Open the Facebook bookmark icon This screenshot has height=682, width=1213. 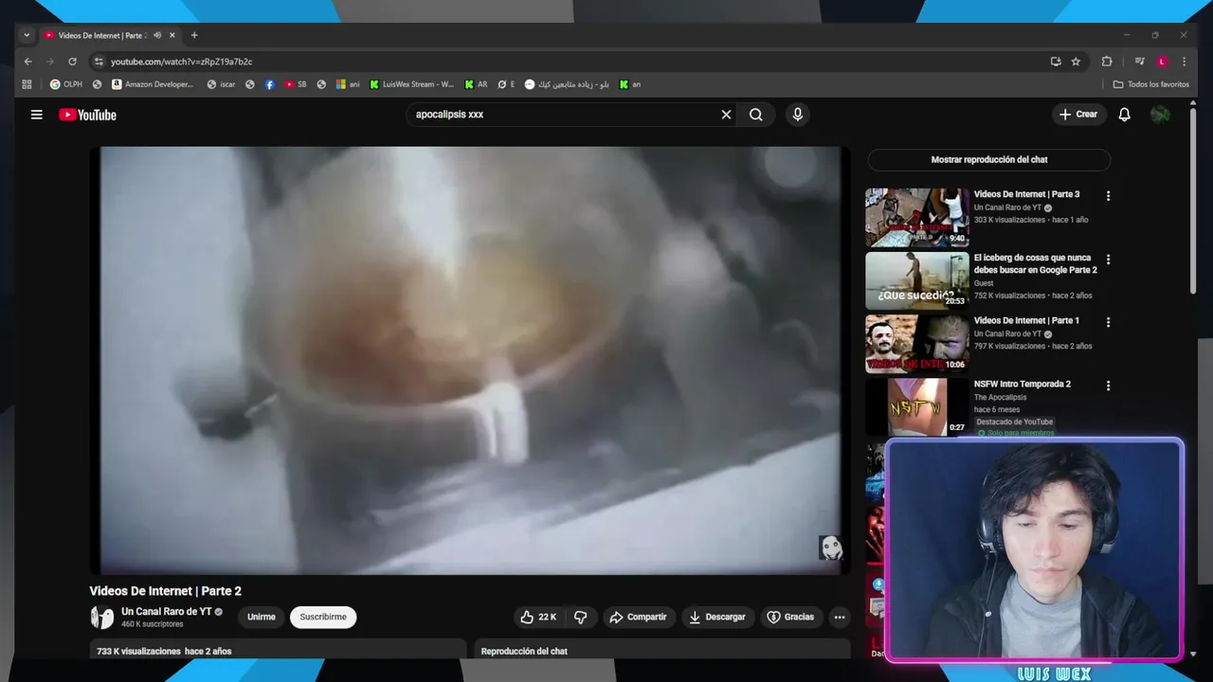[269, 84]
